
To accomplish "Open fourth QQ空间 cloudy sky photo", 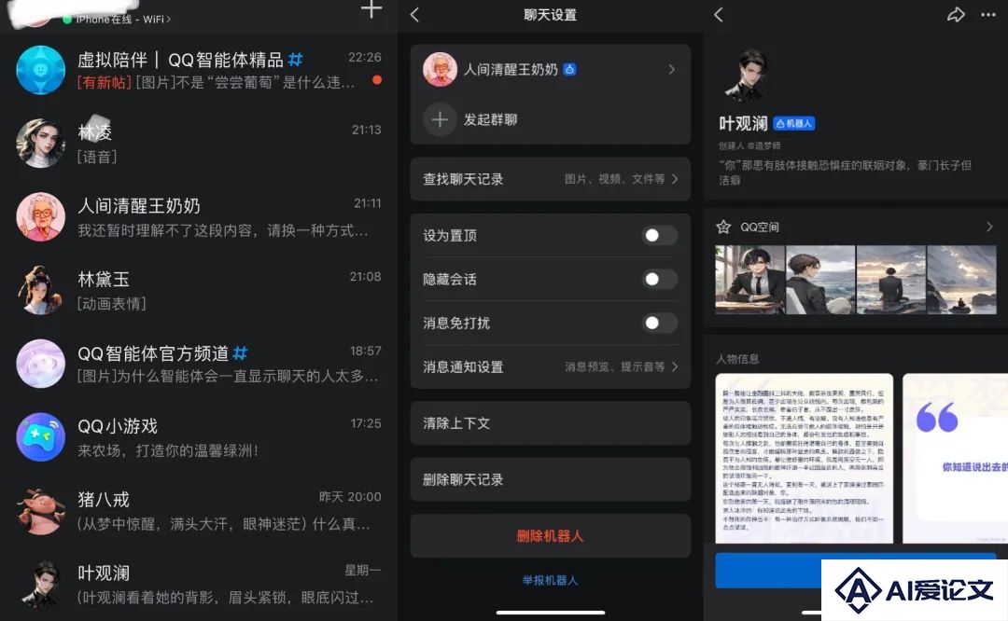I will coord(962,280).
